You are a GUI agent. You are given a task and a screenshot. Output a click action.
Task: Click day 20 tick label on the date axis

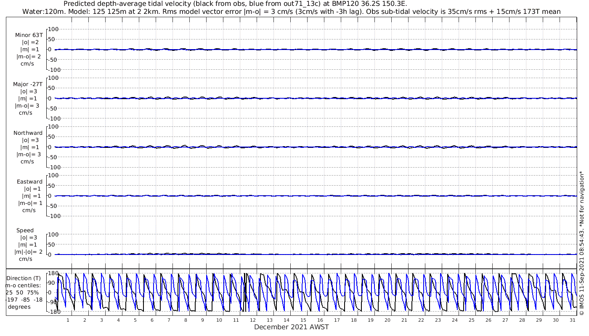point(387,320)
